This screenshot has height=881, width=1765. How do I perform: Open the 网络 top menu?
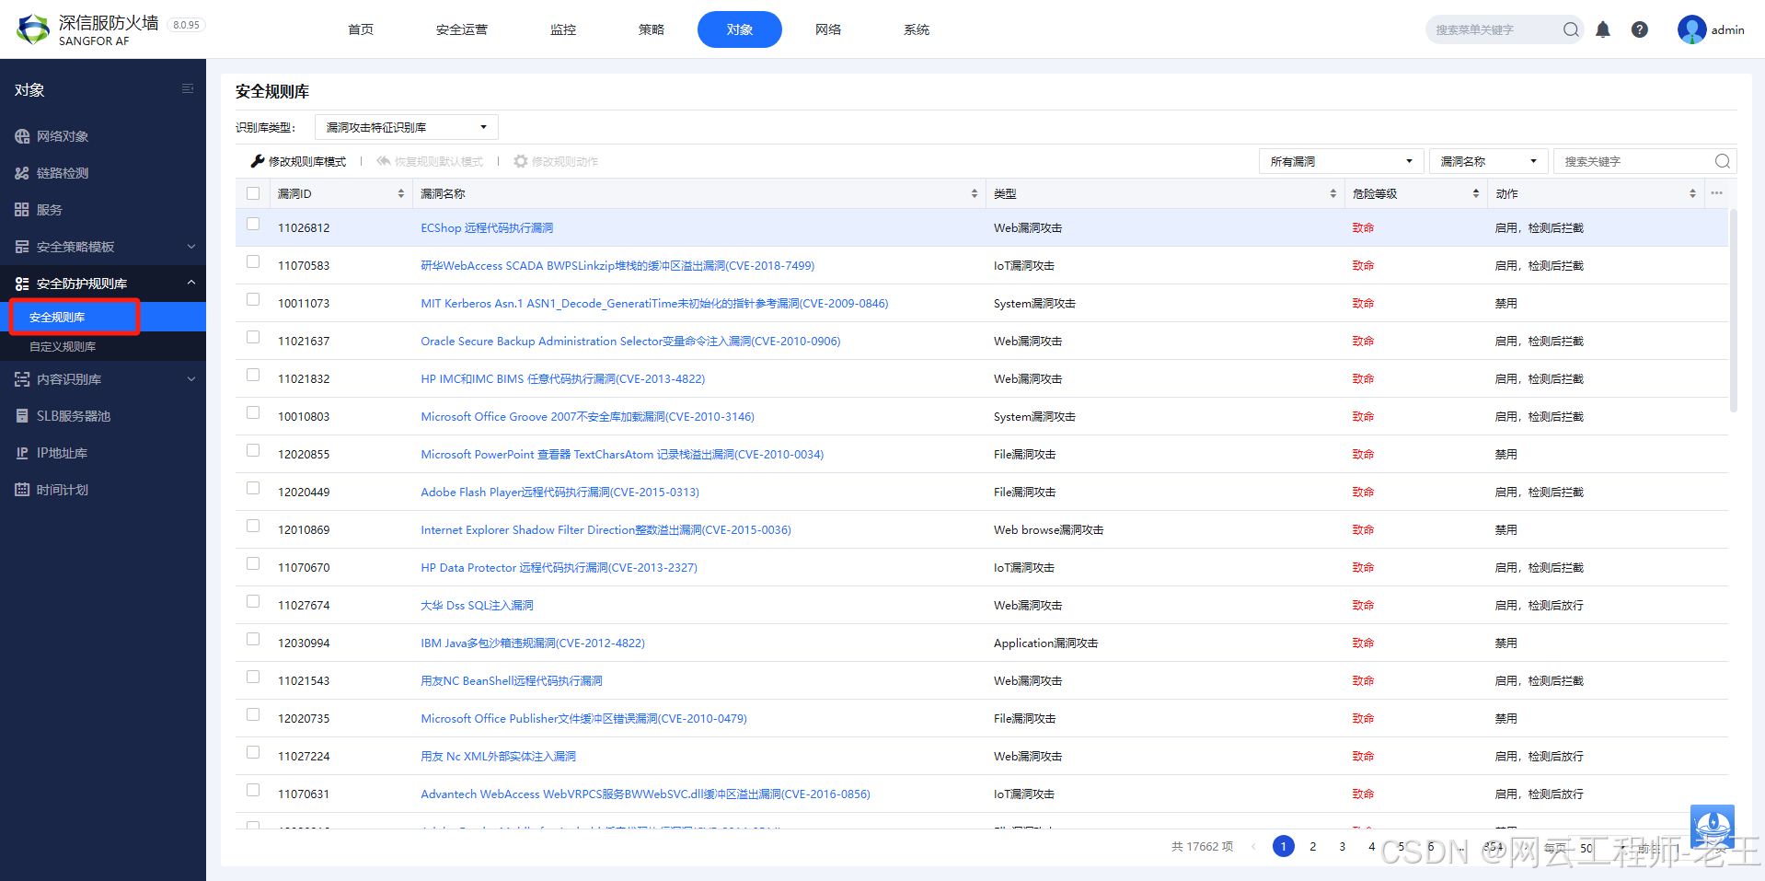pos(828,29)
